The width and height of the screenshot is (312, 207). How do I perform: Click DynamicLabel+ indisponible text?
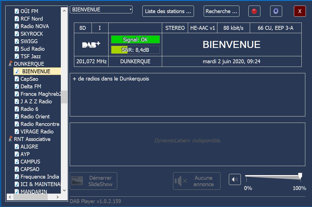[188, 141]
